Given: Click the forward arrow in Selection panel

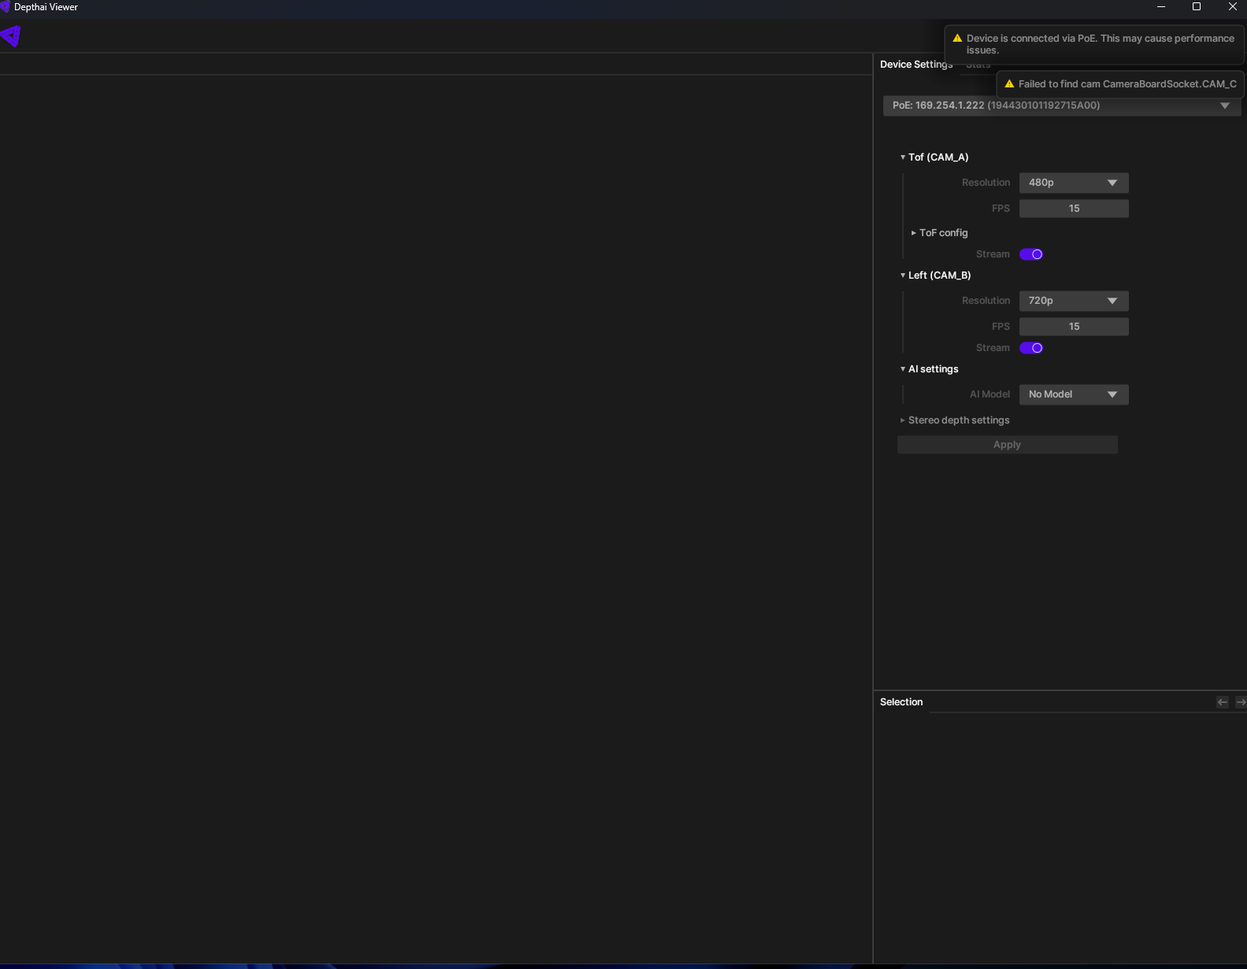Looking at the screenshot, I should tap(1241, 702).
